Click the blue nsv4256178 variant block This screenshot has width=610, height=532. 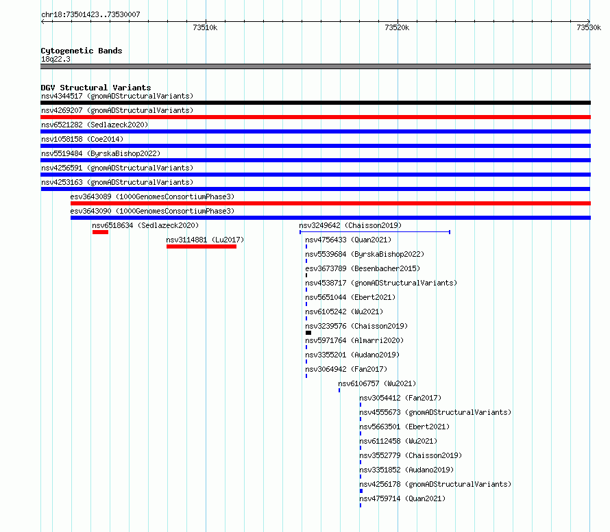coord(361,491)
